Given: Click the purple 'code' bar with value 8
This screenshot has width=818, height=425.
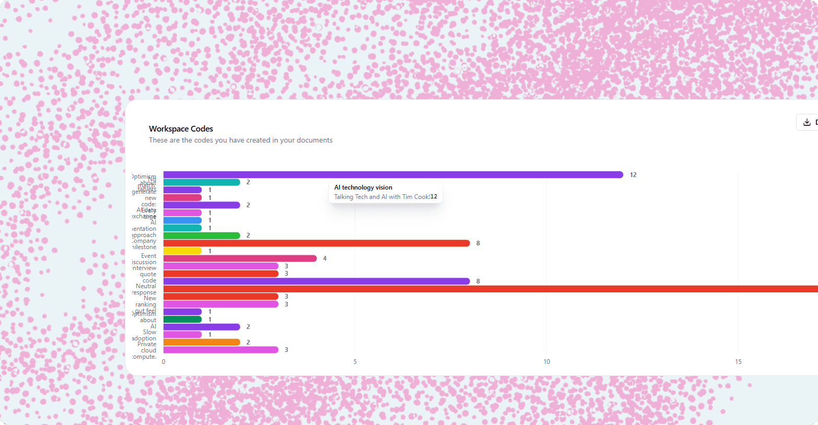Looking at the screenshot, I should (313, 280).
